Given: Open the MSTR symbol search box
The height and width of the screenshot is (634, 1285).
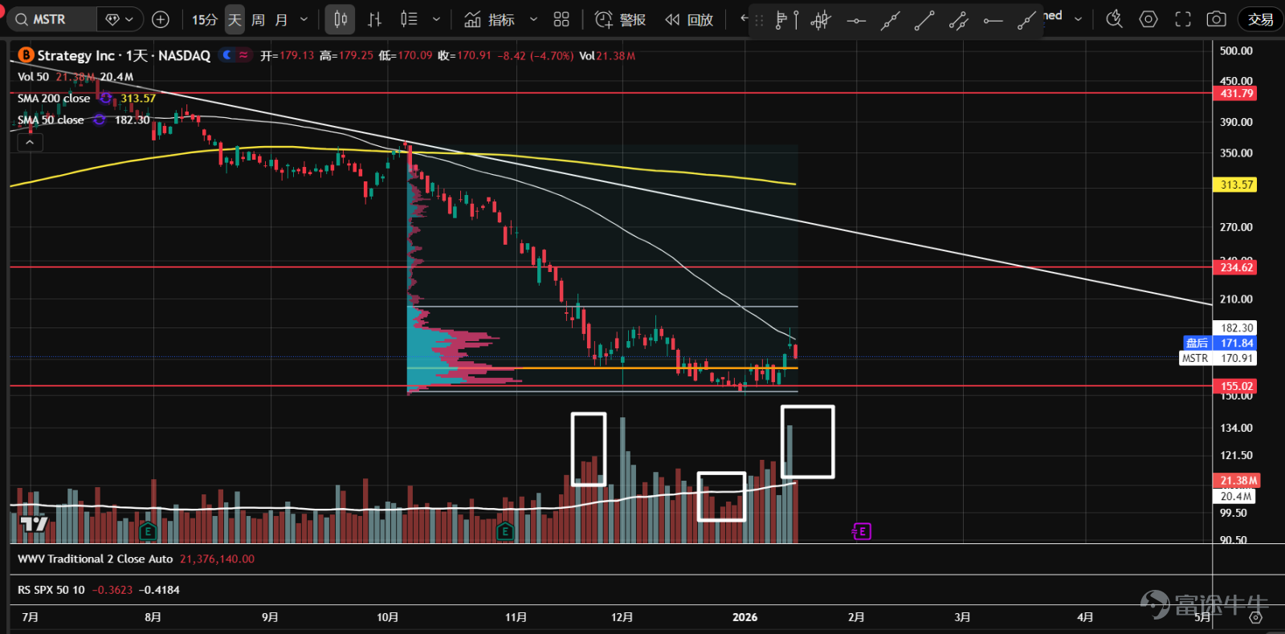Looking at the screenshot, I should [x=51, y=19].
